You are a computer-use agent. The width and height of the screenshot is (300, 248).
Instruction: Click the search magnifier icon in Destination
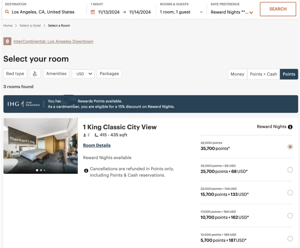[7, 12]
